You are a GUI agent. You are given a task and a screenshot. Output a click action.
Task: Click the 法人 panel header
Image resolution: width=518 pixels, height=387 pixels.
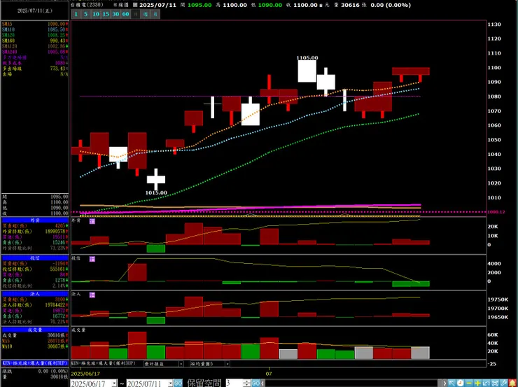tap(35, 293)
